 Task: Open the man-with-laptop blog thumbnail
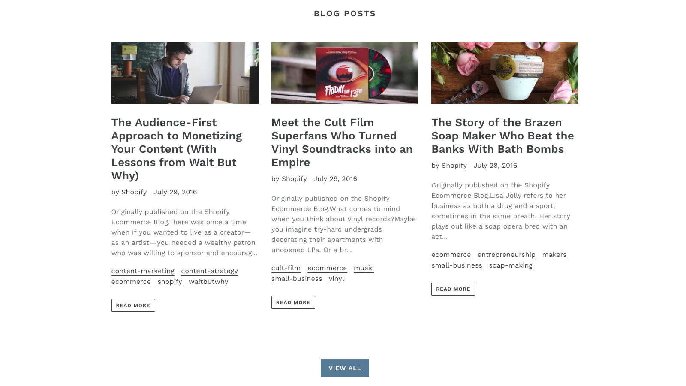pos(185,73)
